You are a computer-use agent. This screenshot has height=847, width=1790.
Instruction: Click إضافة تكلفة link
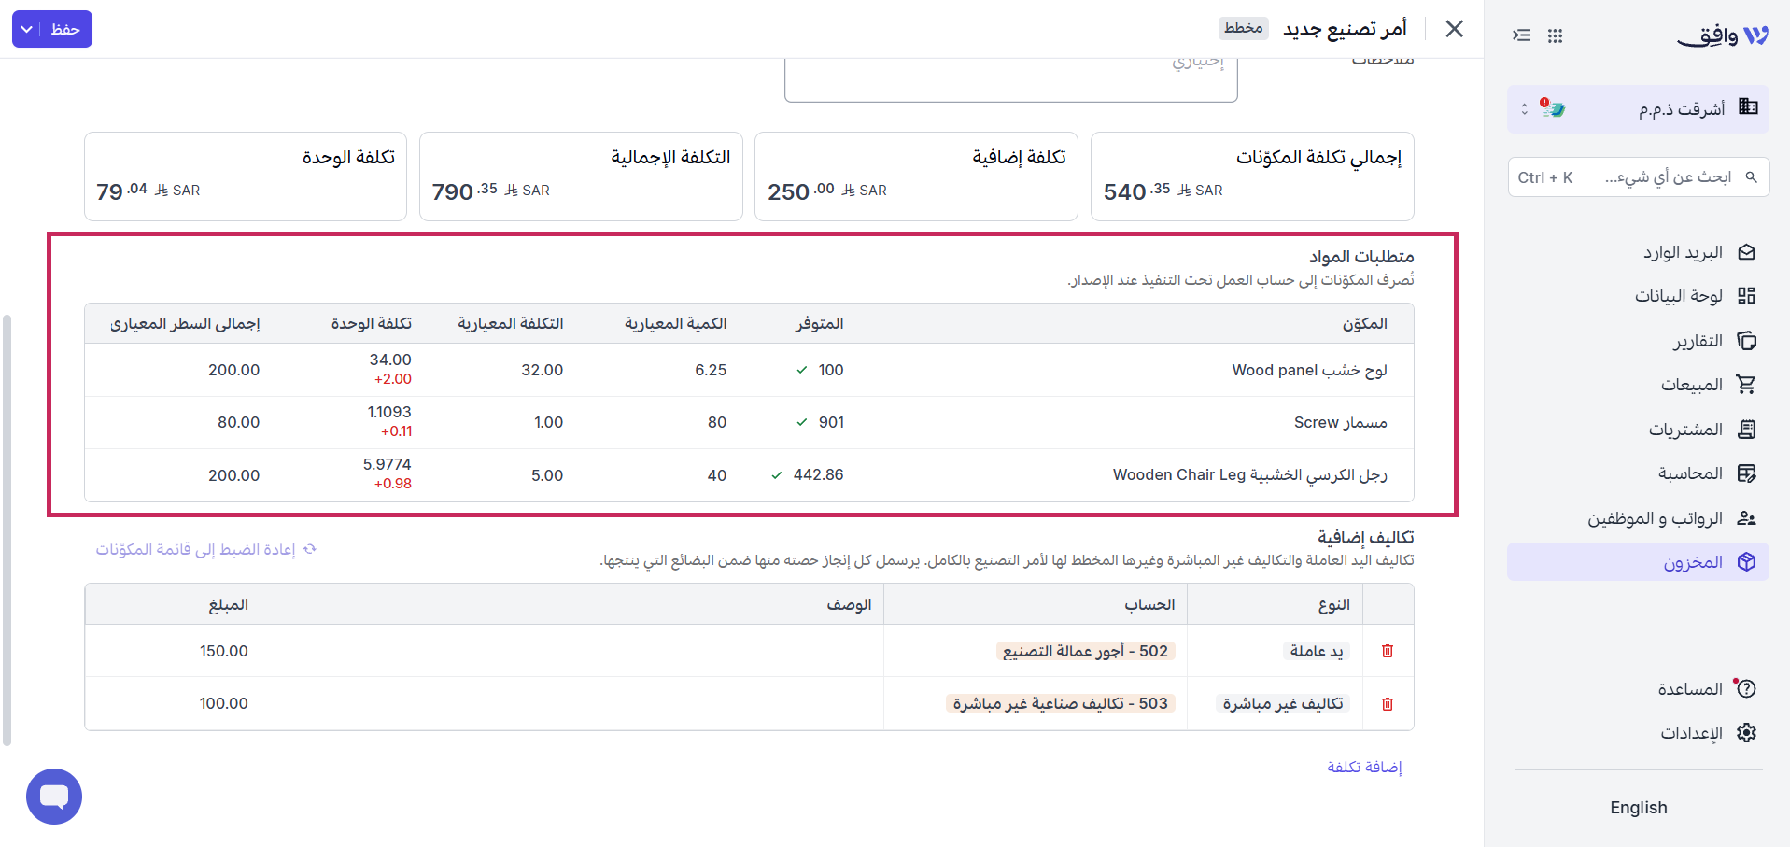pos(1364,767)
